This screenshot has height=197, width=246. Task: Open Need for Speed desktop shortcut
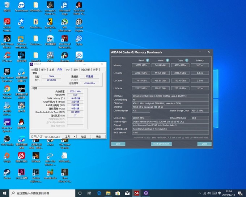point(7,125)
